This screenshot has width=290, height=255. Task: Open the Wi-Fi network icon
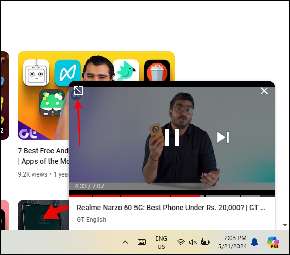[x=180, y=242]
